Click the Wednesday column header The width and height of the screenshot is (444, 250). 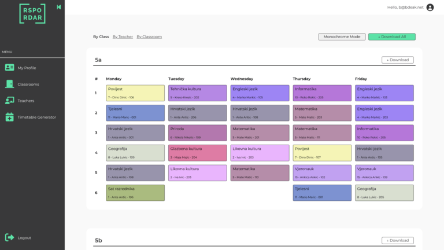(242, 79)
